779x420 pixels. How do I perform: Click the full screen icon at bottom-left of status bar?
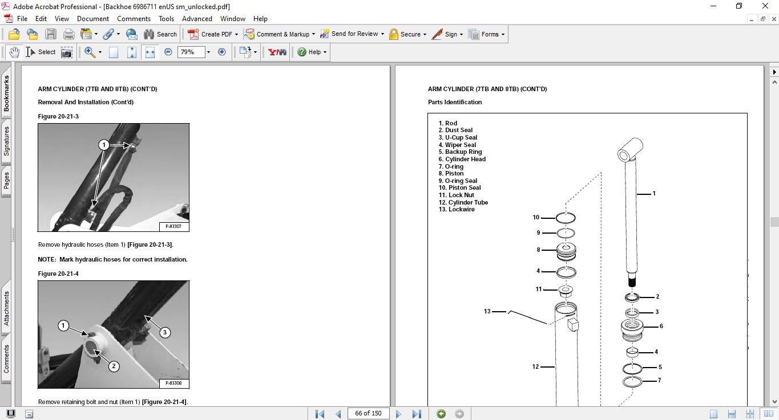coord(11,414)
